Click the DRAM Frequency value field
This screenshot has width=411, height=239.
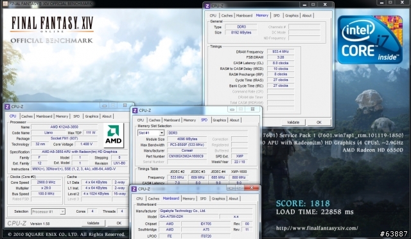(281, 51)
